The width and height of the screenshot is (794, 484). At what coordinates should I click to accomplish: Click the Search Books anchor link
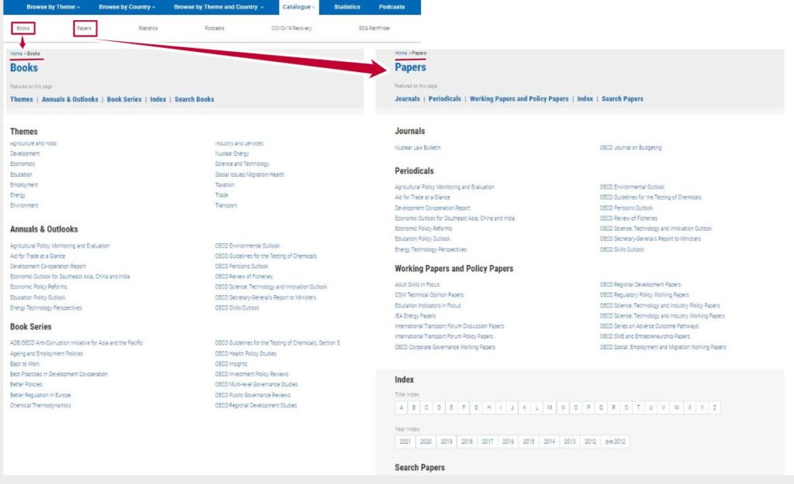[x=194, y=99]
